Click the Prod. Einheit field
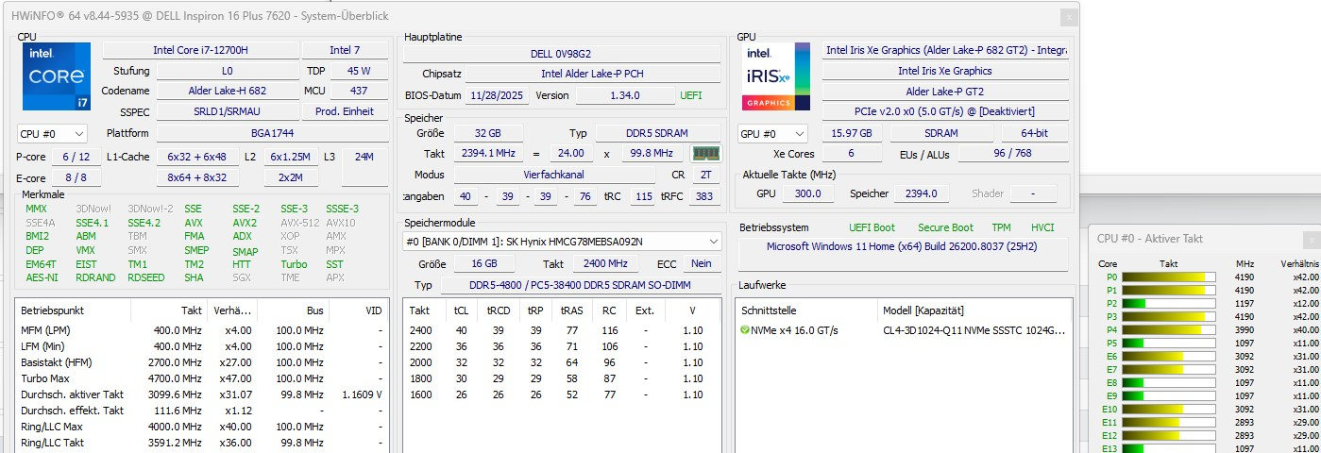This screenshot has width=1321, height=453. 345,111
